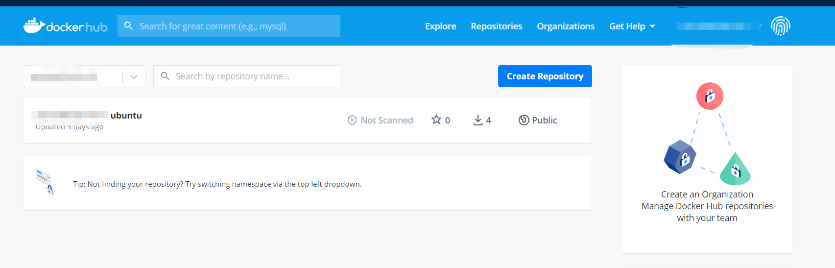Click the download icon on ubuntu row

(478, 120)
